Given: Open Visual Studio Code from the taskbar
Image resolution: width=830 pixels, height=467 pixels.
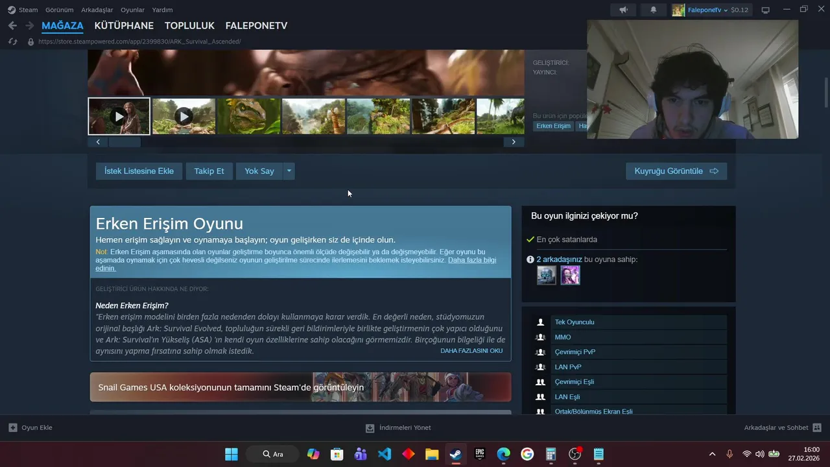Looking at the screenshot, I should [385, 454].
